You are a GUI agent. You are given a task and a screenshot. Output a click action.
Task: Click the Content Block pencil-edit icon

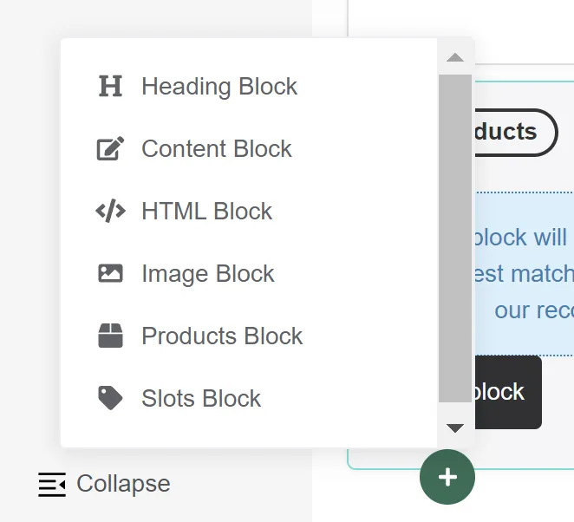110,148
